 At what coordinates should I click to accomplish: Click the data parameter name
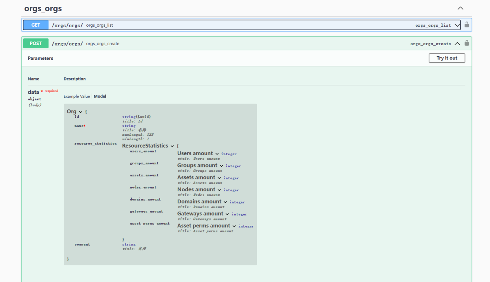33,92
